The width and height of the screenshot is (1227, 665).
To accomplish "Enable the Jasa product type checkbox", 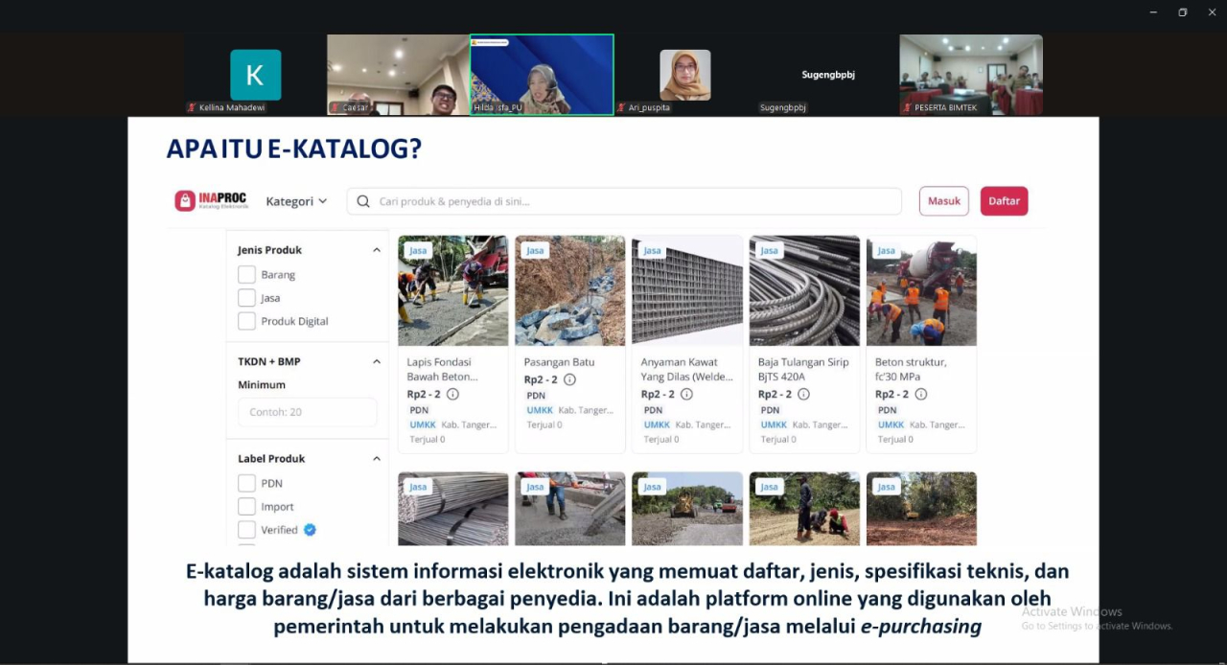I will click(246, 298).
